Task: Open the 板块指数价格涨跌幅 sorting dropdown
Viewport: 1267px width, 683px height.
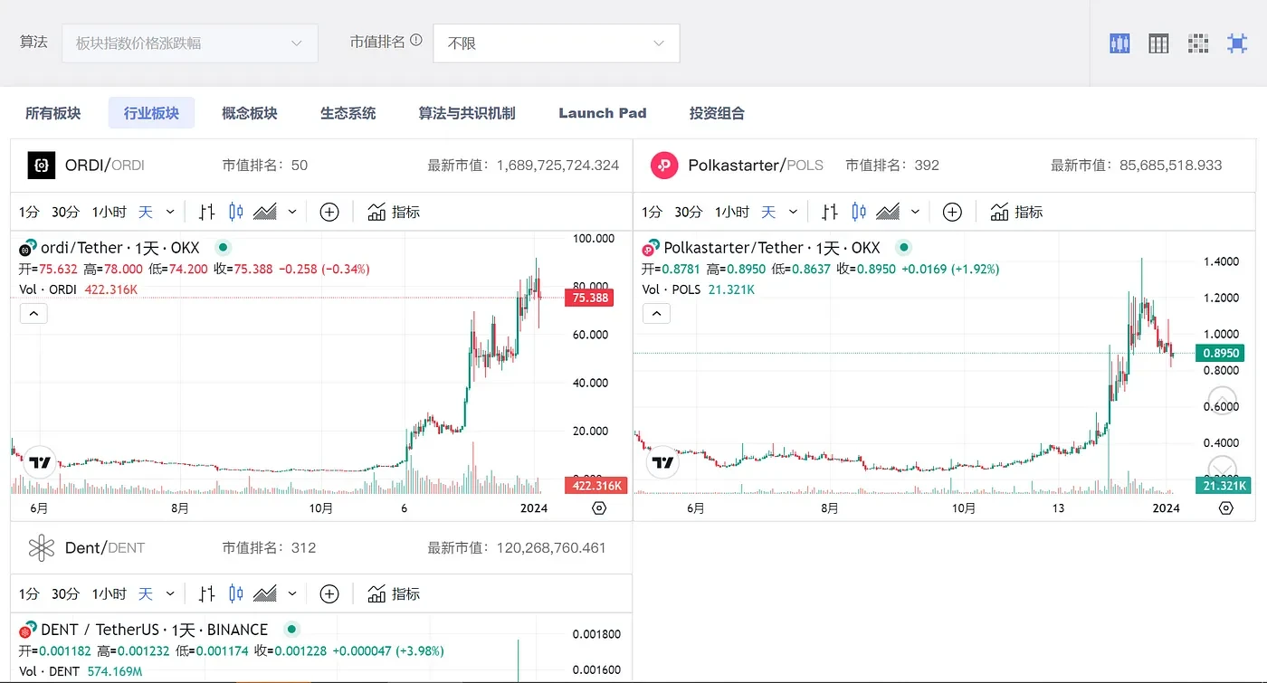Action: (x=189, y=43)
